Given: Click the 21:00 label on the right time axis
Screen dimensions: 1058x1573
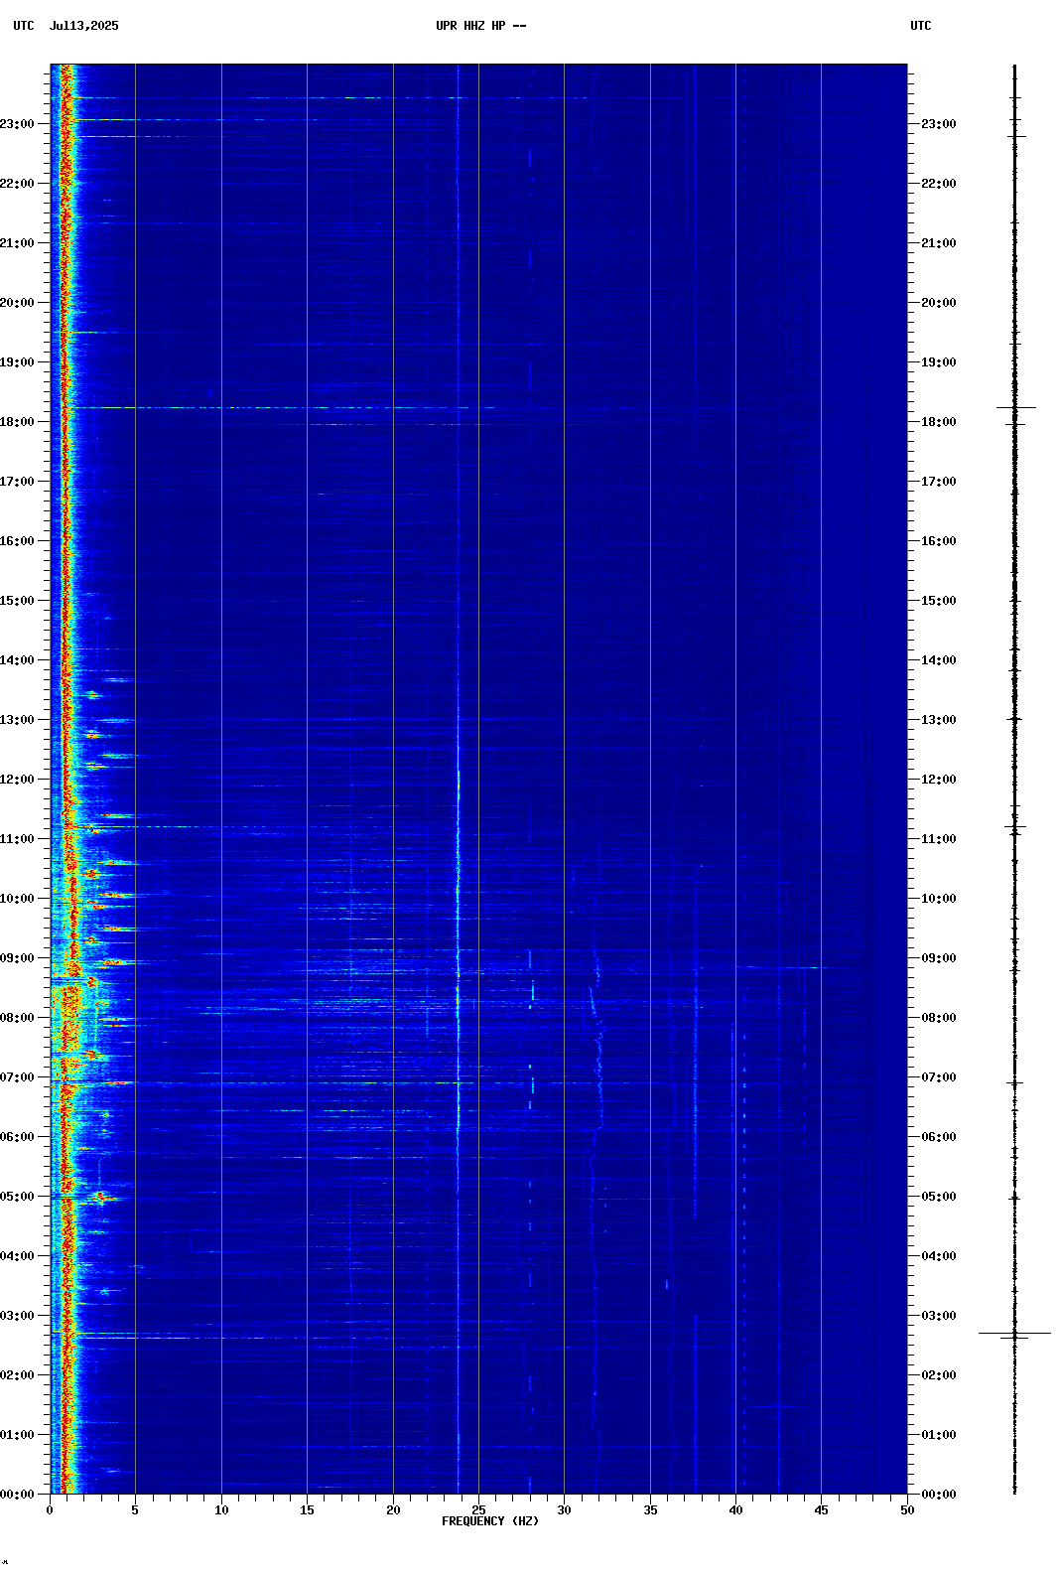Looking at the screenshot, I should [939, 243].
